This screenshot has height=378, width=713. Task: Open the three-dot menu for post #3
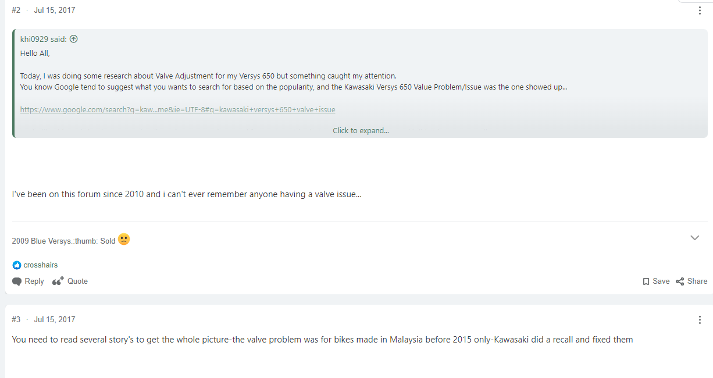pyautogui.click(x=700, y=320)
